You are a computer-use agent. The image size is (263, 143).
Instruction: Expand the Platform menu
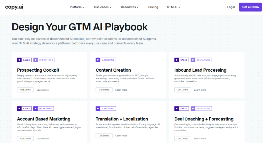pos(77,7)
